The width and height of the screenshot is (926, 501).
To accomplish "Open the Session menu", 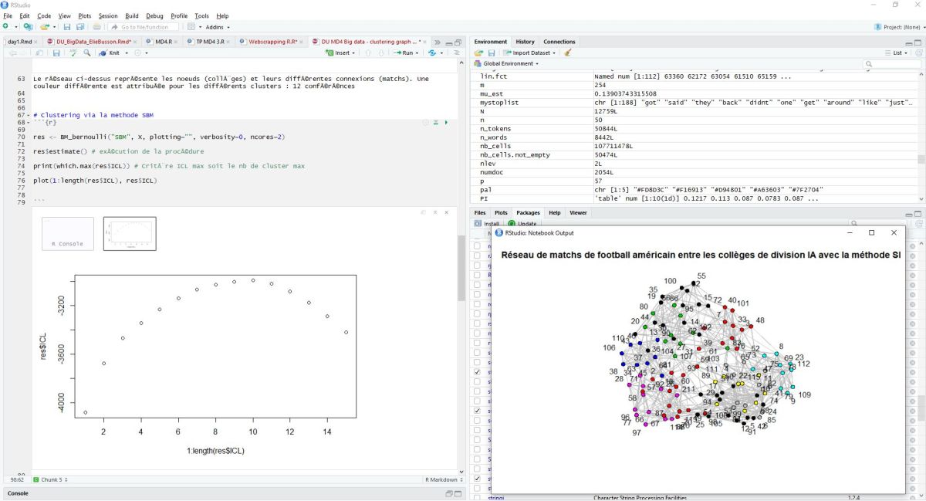I will click(108, 15).
